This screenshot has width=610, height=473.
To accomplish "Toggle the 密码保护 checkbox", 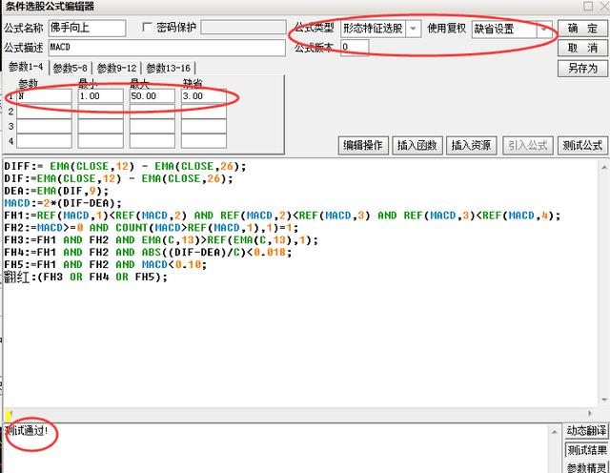I will pyautogui.click(x=148, y=28).
